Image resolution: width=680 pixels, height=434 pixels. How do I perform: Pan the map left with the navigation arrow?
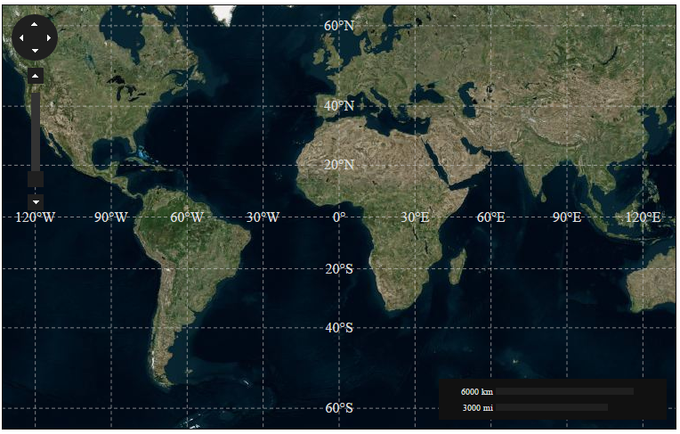(x=21, y=37)
